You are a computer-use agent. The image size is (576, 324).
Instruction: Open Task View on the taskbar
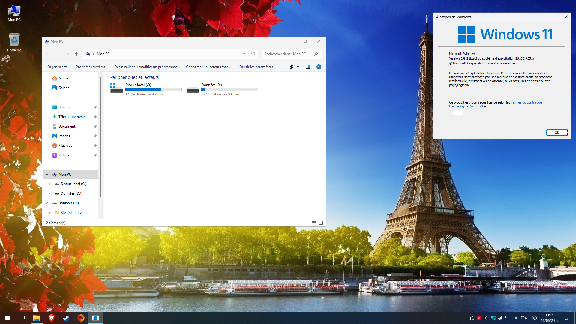[x=22, y=318]
